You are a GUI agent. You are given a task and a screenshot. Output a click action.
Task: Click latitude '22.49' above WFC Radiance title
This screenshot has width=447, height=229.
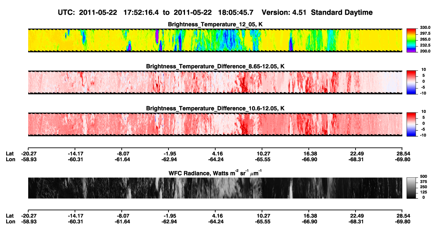[x=357, y=153]
